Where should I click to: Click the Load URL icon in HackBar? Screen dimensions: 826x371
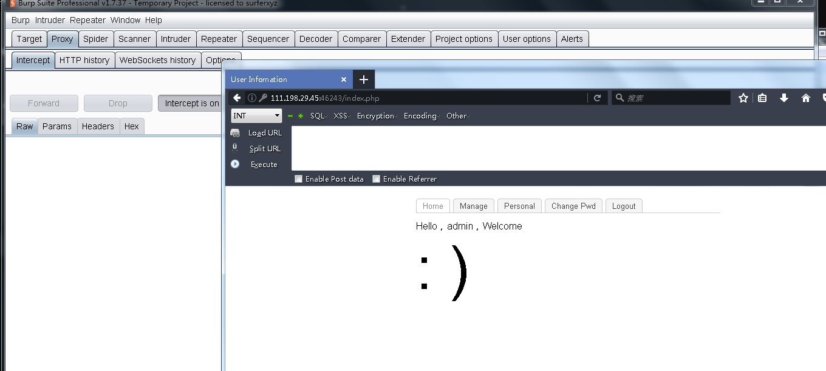tap(235, 133)
